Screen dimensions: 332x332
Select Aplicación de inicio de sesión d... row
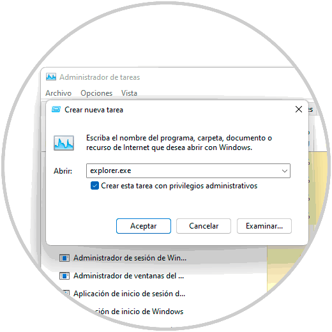click(155, 294)
